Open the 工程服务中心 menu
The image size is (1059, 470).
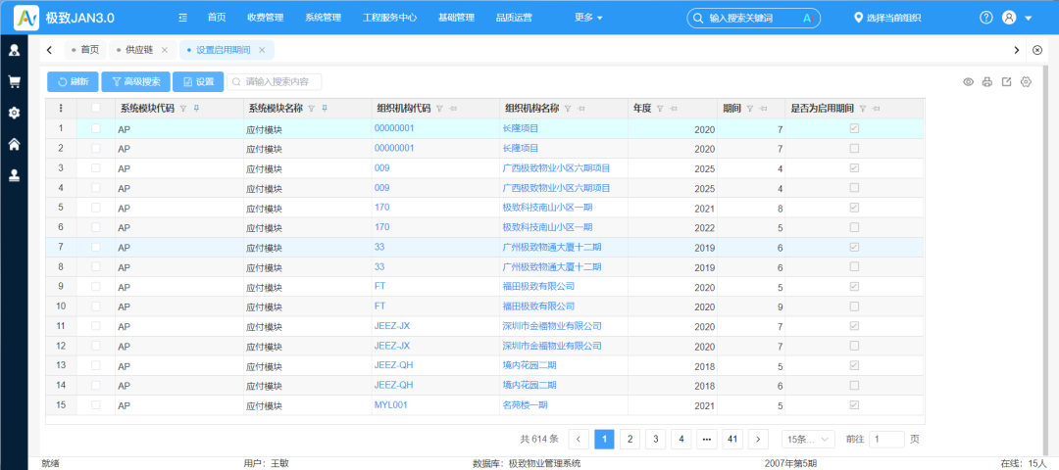click(389, 18)
